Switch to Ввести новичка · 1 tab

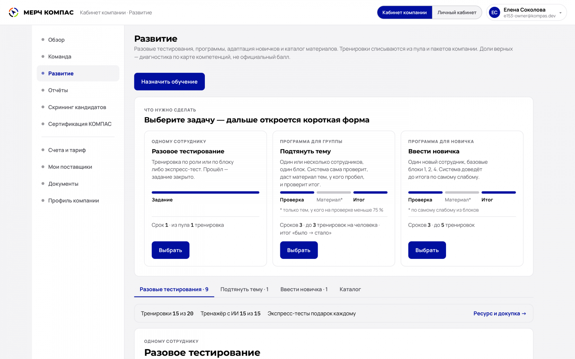click(304, 289)
